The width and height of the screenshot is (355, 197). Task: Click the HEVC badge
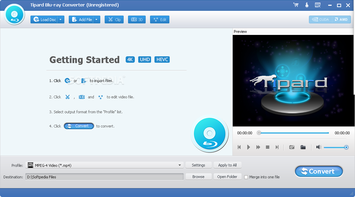[162, 60]
